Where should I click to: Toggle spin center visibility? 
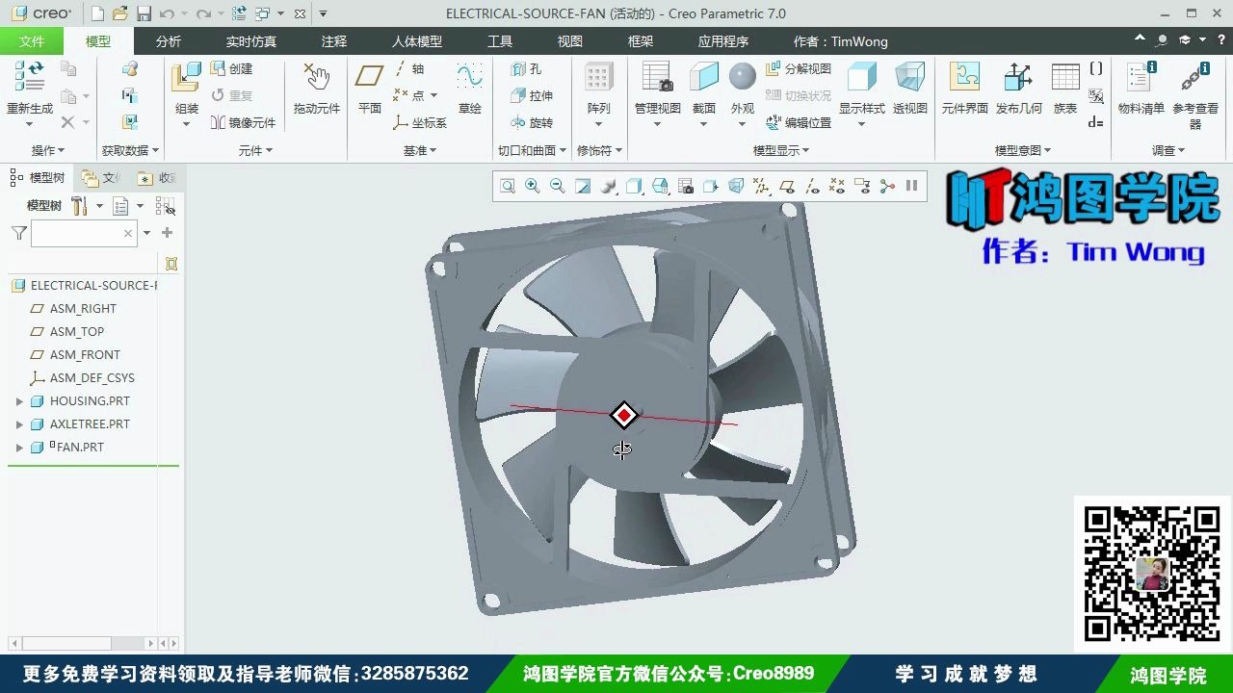point(886,185)
